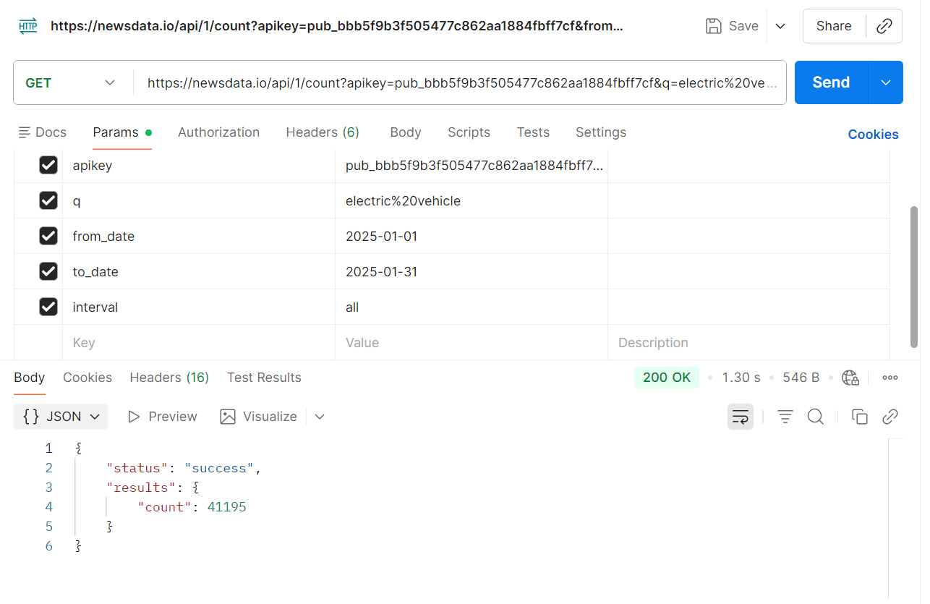
Task: Toggle line wrapping in the response viewer
Action: pyautogui.click(x=740, y=417)
